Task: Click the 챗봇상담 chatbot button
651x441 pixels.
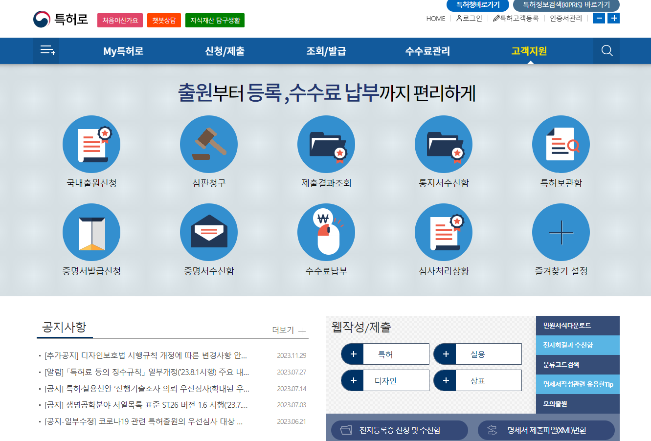Action: 164,21
